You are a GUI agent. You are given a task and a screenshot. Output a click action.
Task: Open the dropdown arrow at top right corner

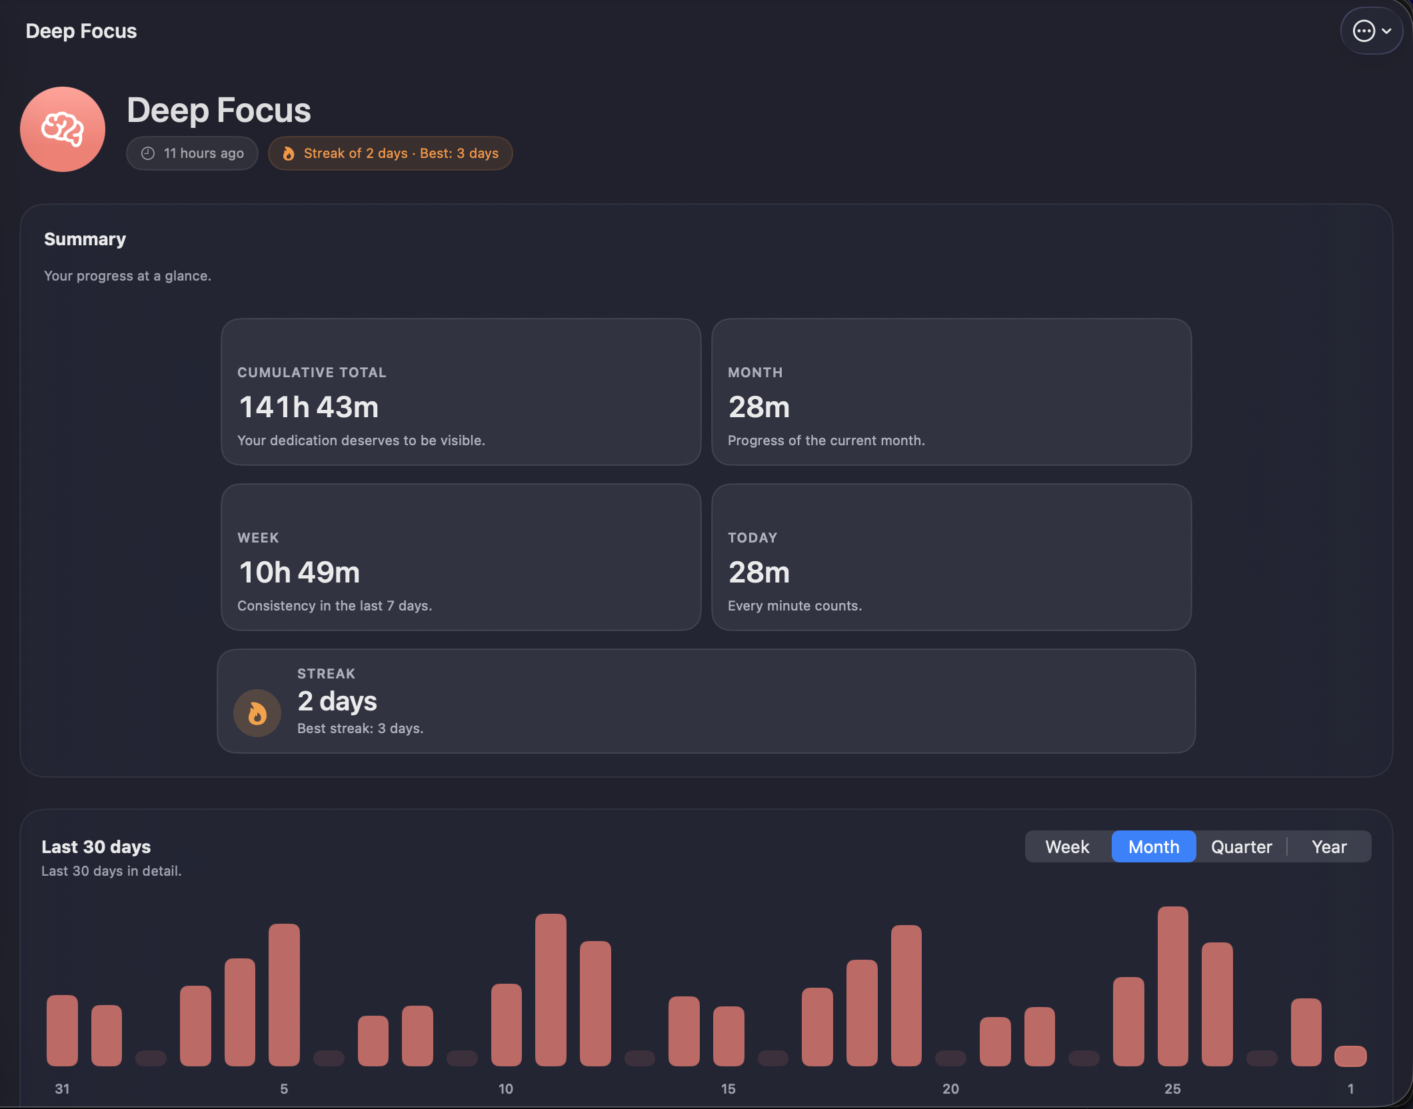1388,31
